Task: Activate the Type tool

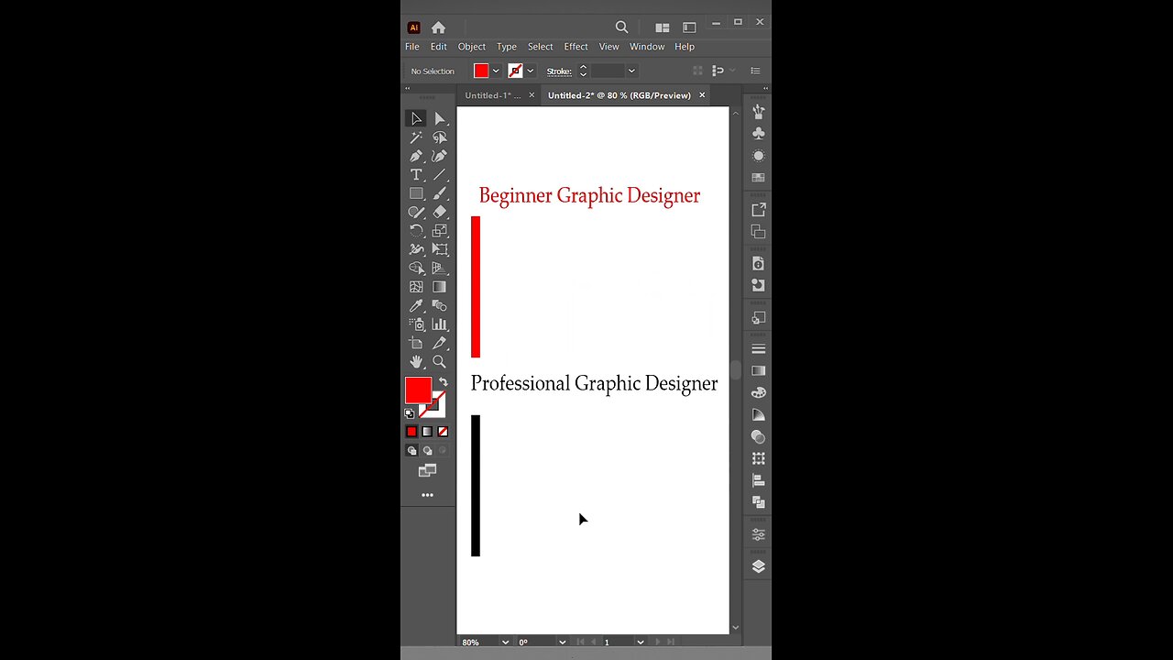Action: (x=416, y=174)
